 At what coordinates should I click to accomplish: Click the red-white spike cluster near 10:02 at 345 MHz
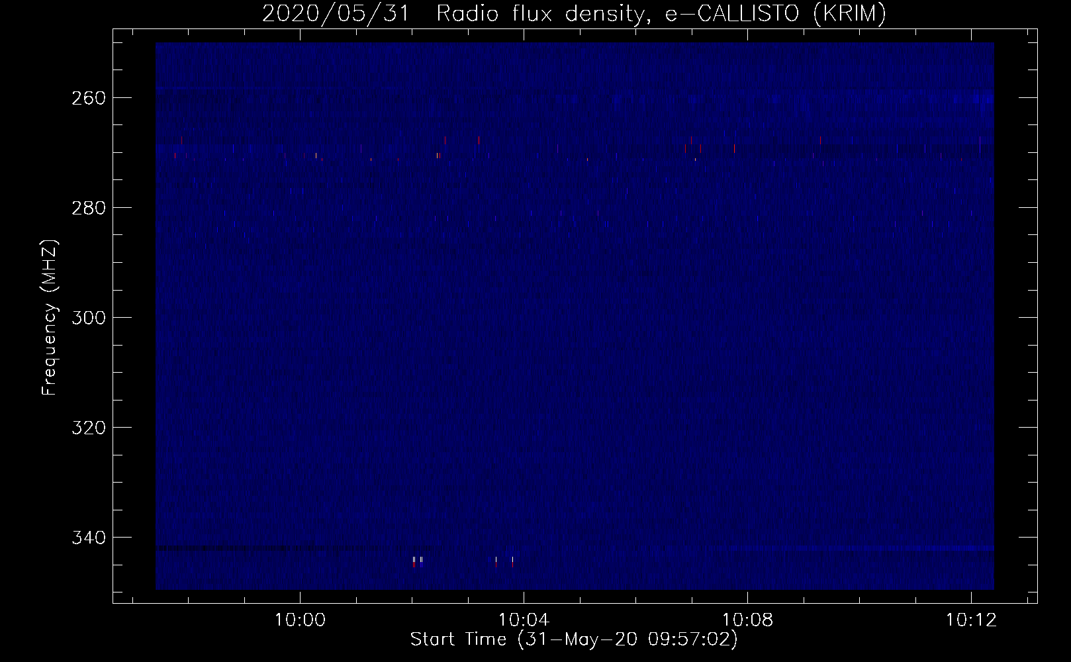click(x=417, y=562)
